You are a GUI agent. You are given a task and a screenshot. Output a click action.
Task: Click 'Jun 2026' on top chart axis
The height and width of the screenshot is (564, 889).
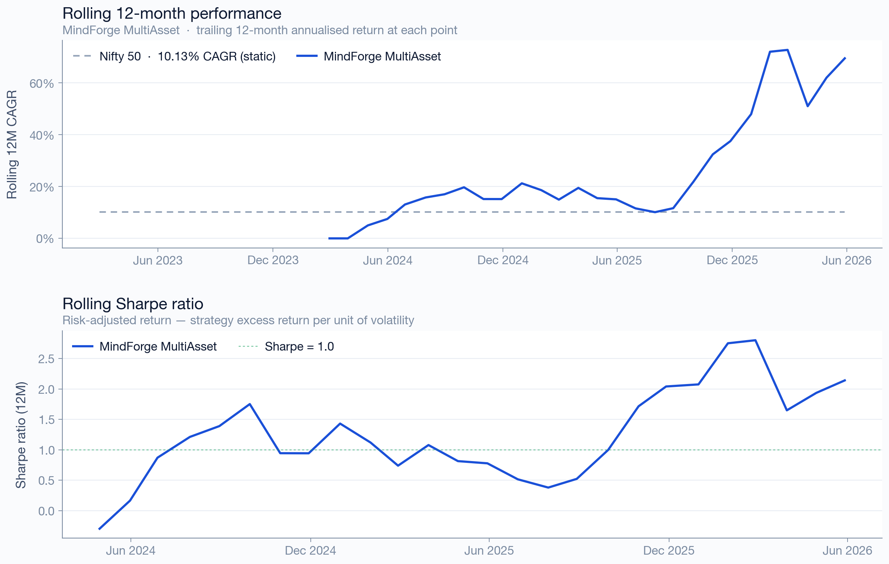[x=846, y=261]
